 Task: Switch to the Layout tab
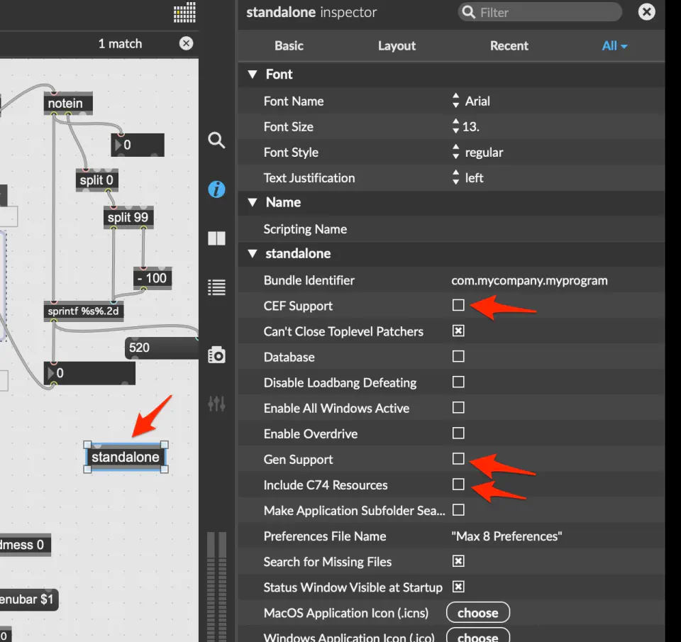(x=397, y=45)
